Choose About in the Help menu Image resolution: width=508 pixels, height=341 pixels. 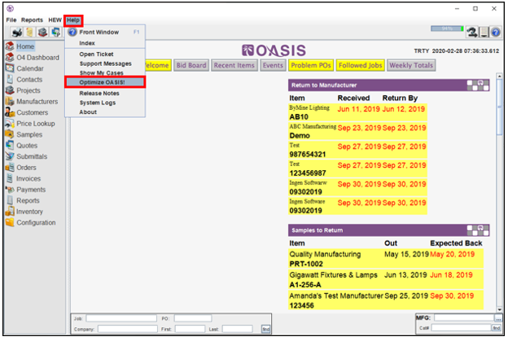coord(105,112)
